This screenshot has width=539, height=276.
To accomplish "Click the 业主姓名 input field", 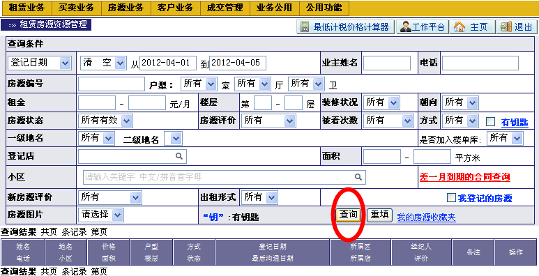I will click(x=387, y=63).
